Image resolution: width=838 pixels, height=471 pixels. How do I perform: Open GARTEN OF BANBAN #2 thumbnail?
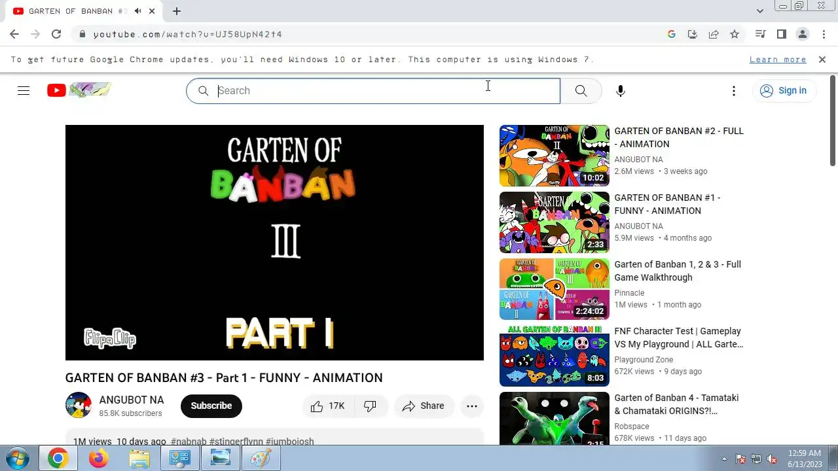pos(555,156)
